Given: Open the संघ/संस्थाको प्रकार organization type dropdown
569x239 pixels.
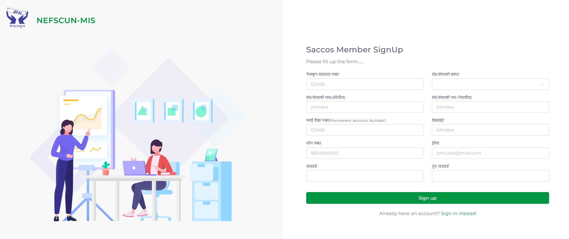Looking at the screenshot, I should pyautogui.click(x=490, y=84).
